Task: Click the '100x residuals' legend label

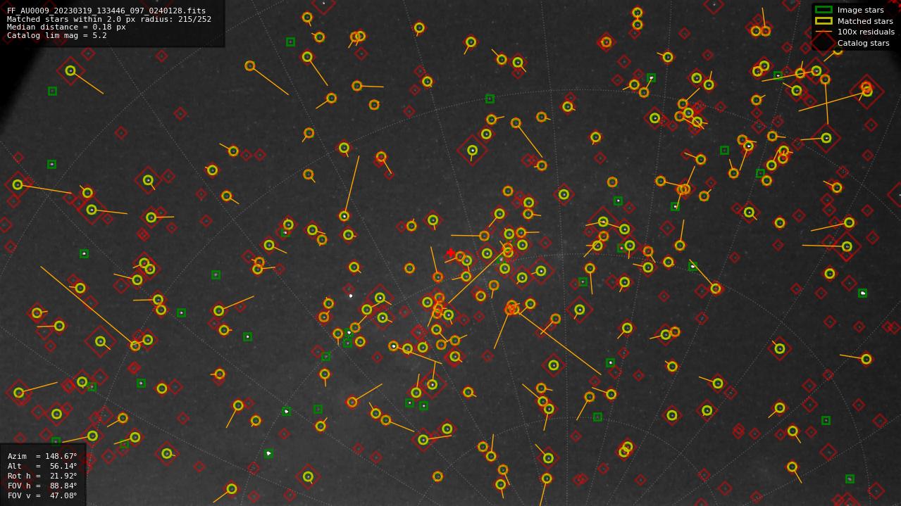Action: 866,32
